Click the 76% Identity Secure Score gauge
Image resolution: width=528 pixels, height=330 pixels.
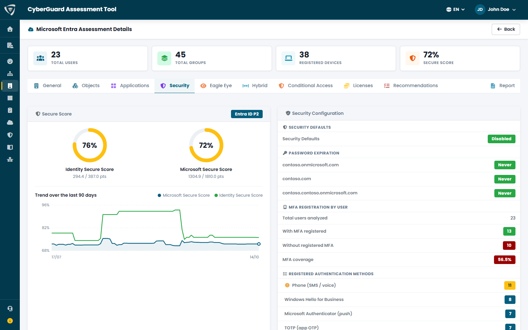coord(90,145)
